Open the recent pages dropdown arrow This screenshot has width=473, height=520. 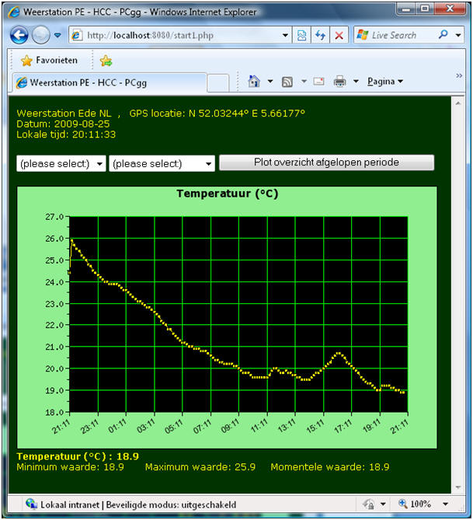click(x=59, y=35)
